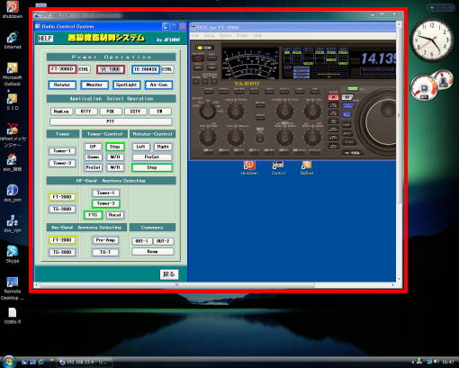459x368 pixels.
Task: Click Right in Rotator-Control
Action: [x=163, y=147]
